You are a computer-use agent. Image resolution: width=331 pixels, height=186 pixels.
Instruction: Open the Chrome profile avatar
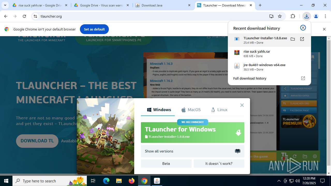pyautogui.click(x=316, y=16)
